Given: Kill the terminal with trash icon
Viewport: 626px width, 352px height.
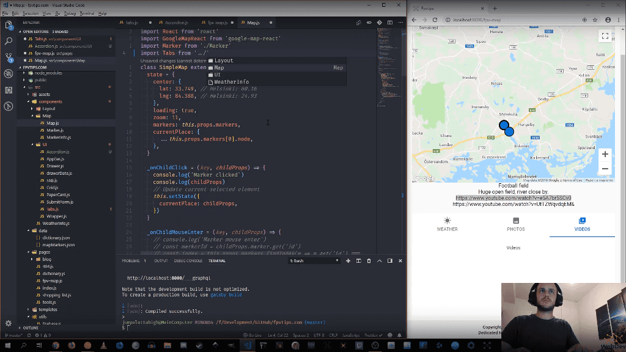Looking at the screenshot, I should pyautogui.click(x=369, y=261).
